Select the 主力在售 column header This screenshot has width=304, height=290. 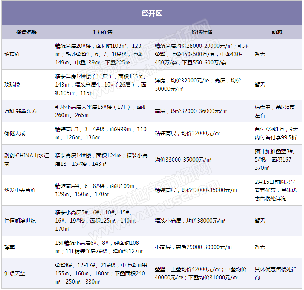(x=102, y=32)
